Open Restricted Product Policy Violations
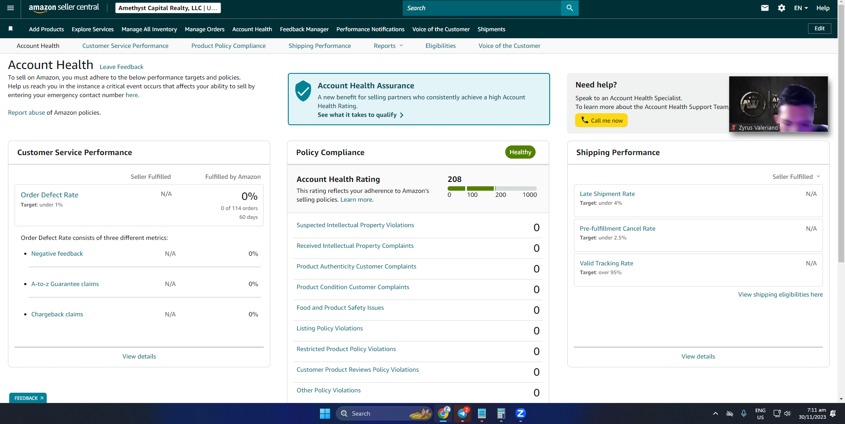Viewport: 845px width, 424px height. pos(346,349)
